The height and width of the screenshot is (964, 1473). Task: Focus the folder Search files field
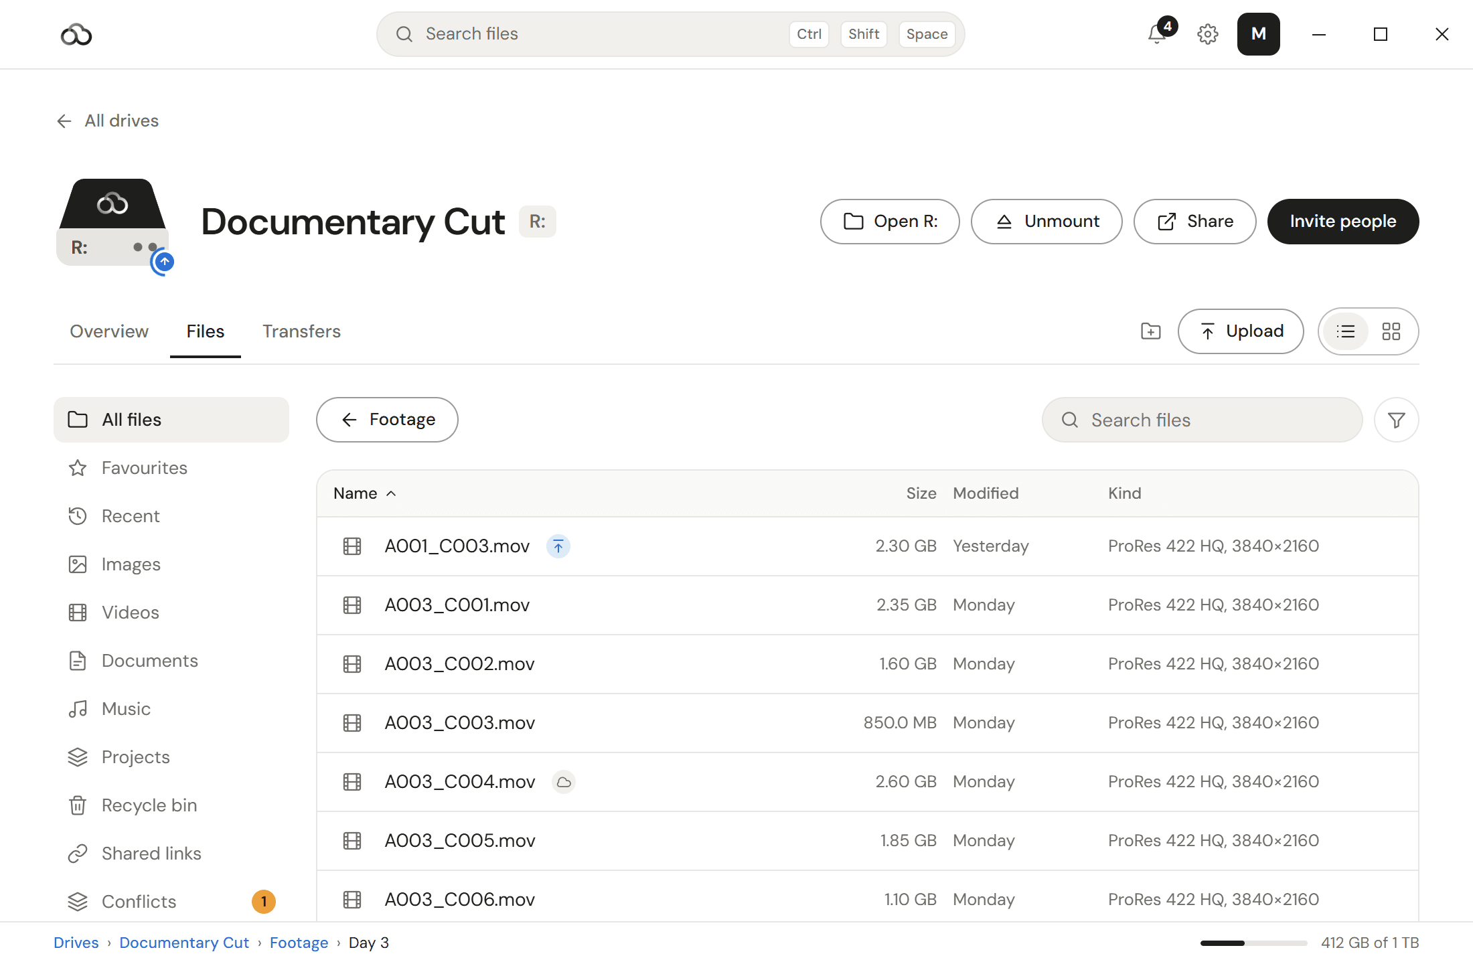pos(1202,420)
